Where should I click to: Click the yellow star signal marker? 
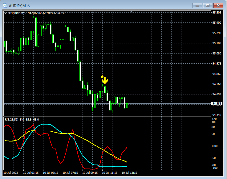[102, 76]
